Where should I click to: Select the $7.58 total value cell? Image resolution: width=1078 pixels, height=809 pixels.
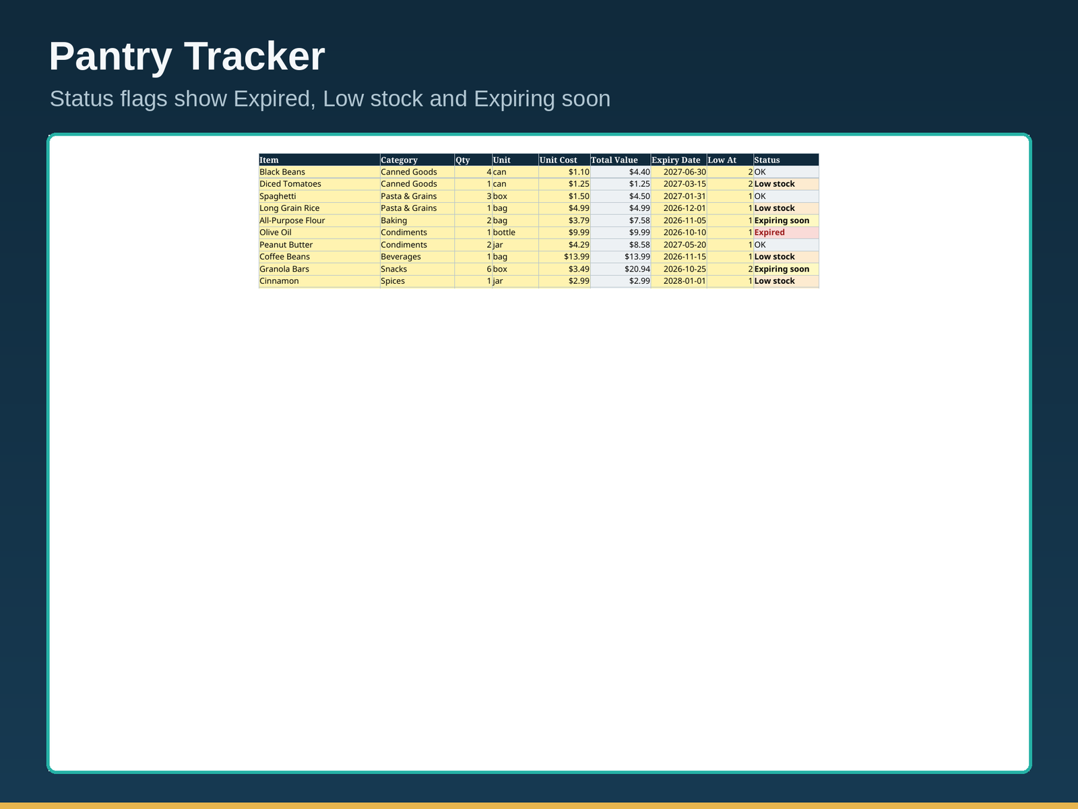[621, 220]
